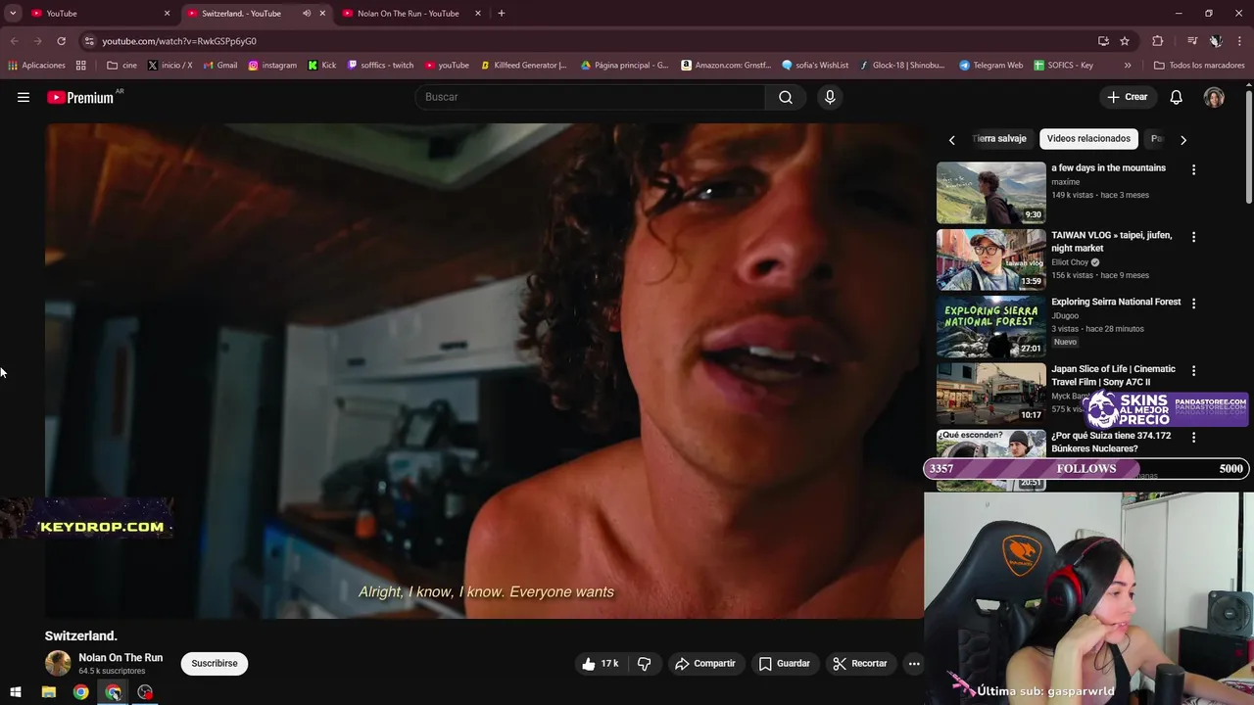Open the instagram bookmark
The height and width of the screenshot is (705, 1254).
pyautogui.click(x=272, y=66)
